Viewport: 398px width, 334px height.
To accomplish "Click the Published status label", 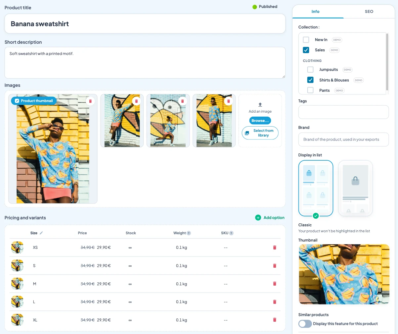I will (x=268, y=7).
